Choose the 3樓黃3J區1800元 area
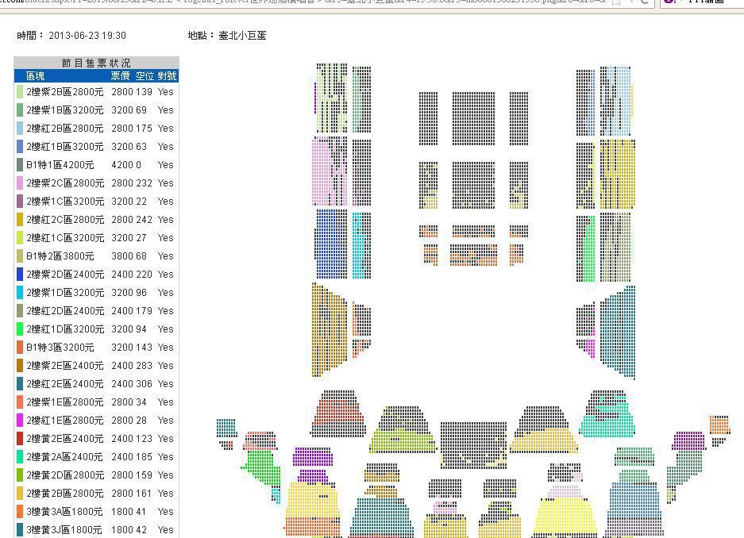The height and width of the screenshot is (538, 744). (x=96, y=529)
